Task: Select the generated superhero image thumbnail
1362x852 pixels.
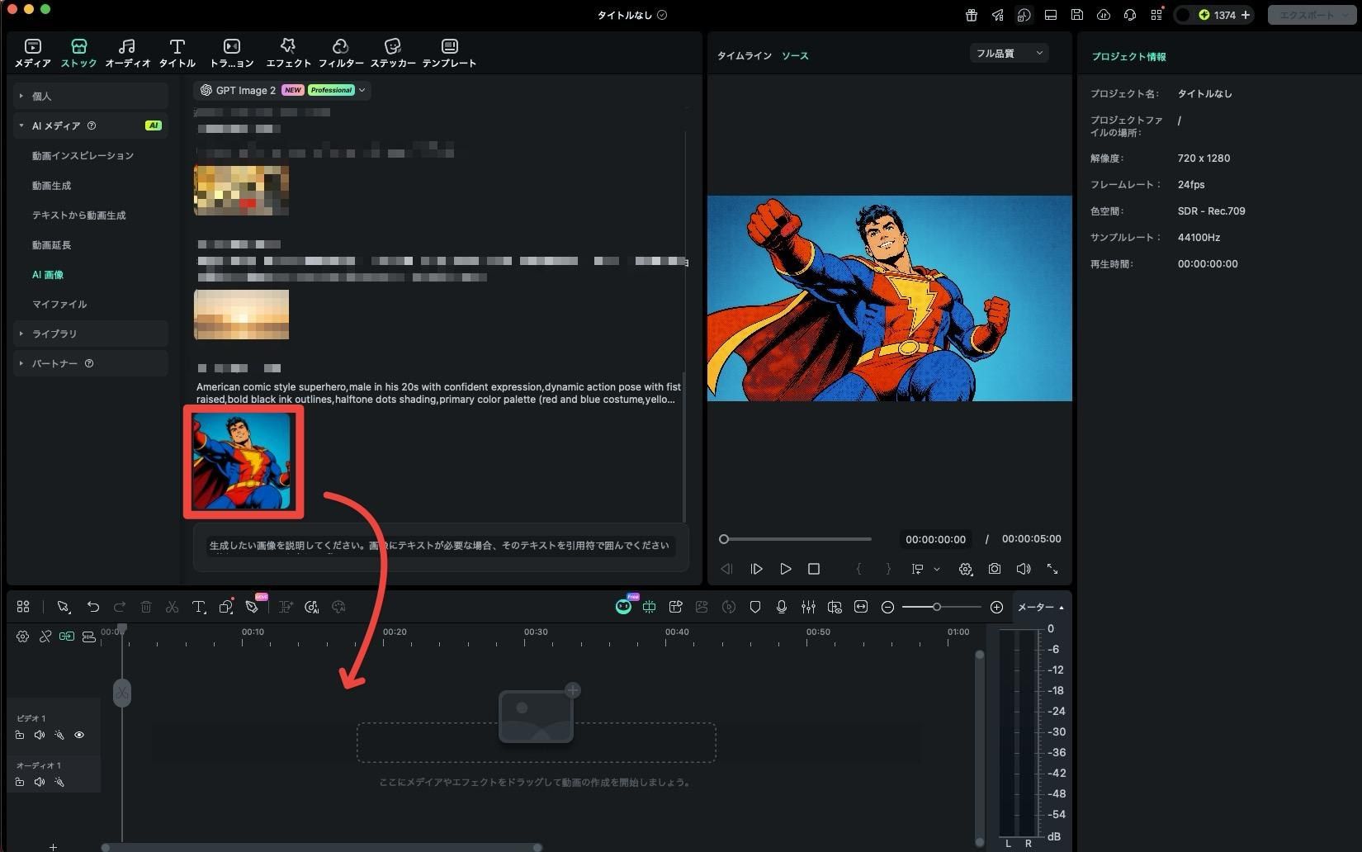Action: [x=244, y=461]
